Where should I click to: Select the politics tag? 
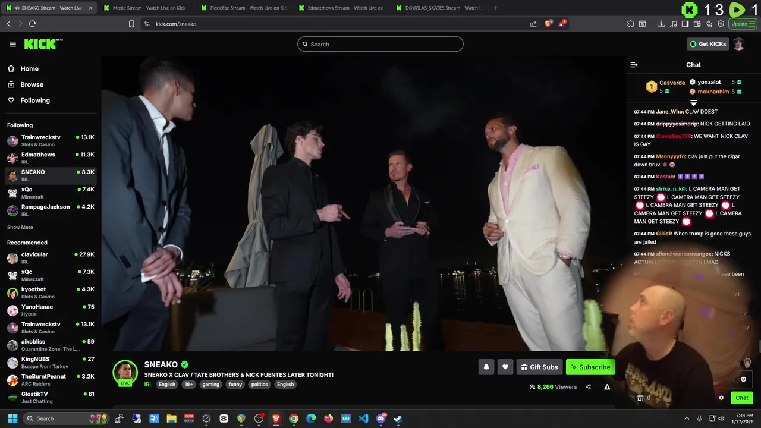pyautogui.click(x=259, y=385)
